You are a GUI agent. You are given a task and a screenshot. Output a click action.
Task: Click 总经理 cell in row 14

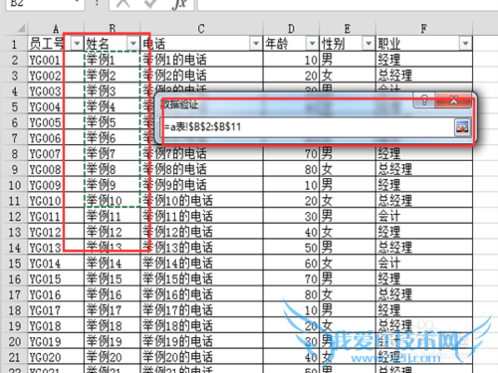point(424,248)
